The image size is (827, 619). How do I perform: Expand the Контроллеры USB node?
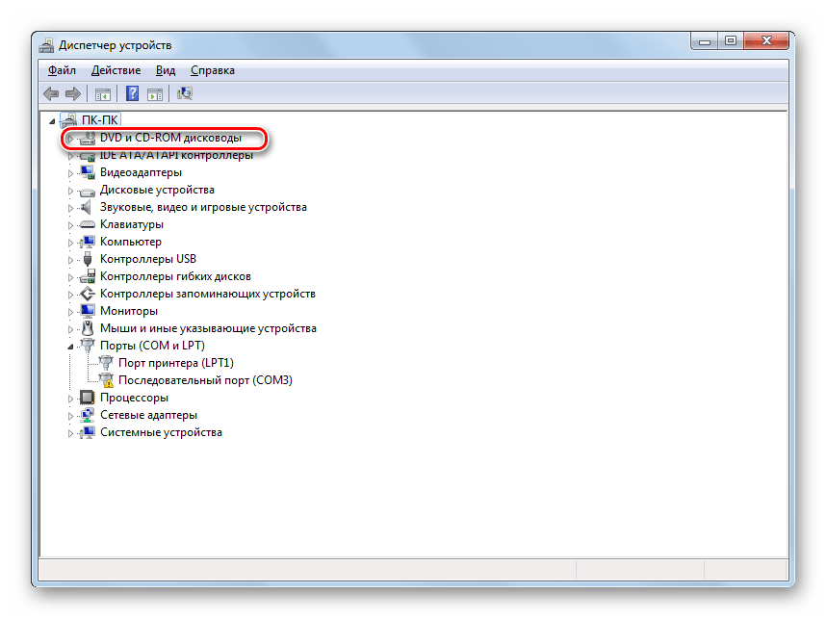[x=70, y=259]
